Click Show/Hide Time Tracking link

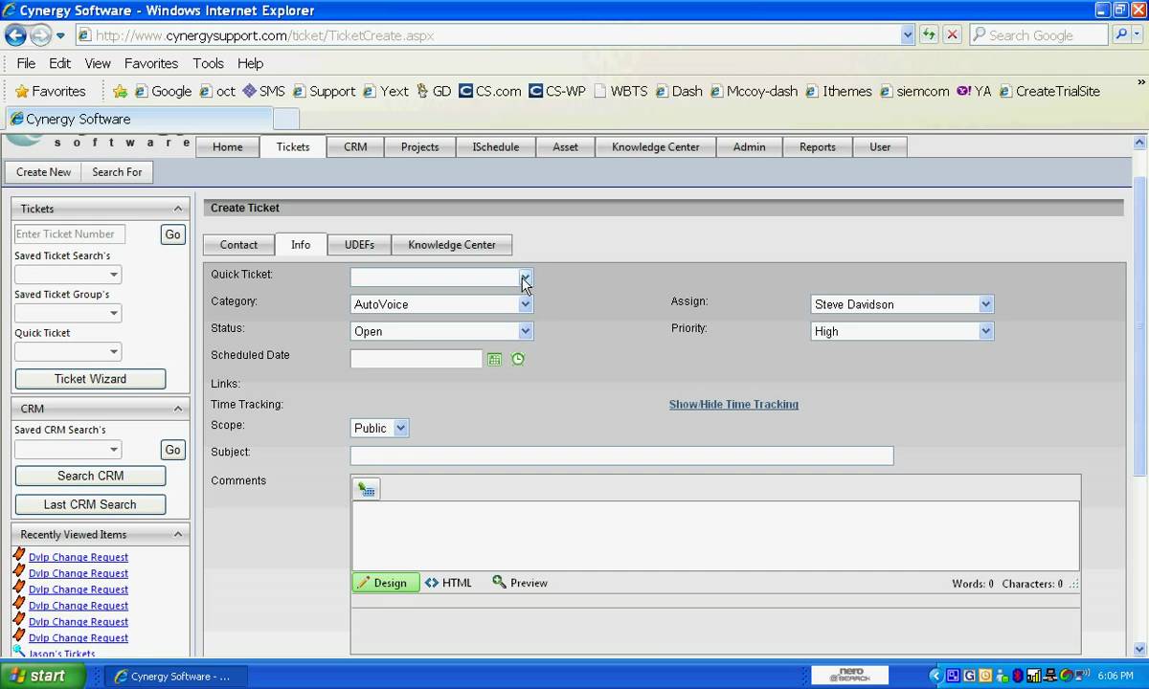point(733,405)
